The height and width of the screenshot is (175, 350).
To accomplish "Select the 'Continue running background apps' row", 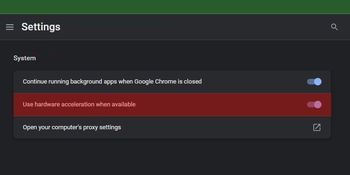I will pos(172,82).
